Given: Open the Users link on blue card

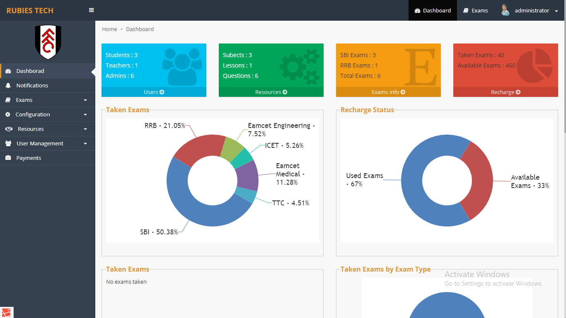Looking at the screenshot, I should [x=154, y=92].
